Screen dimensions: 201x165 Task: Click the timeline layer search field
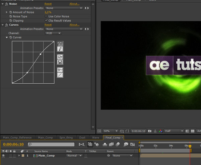[51, 145]
